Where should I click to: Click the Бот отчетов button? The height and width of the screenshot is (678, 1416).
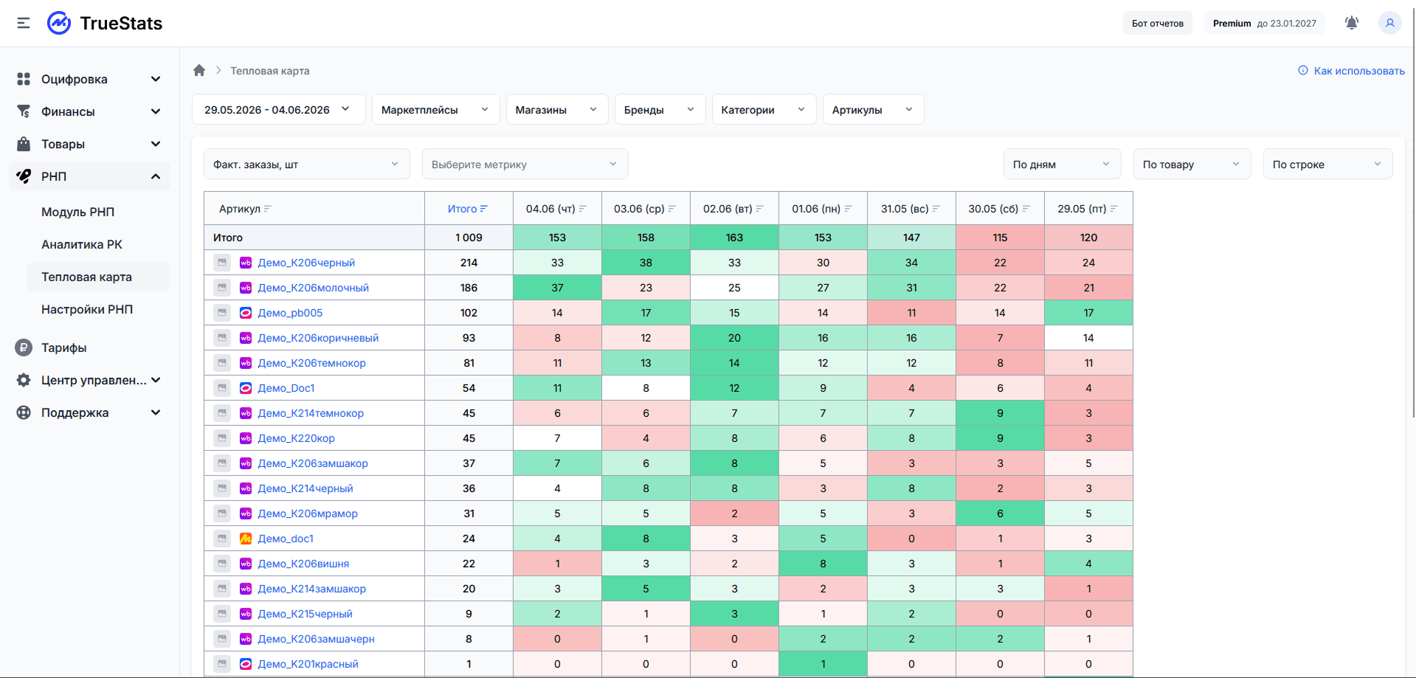pyautogui.click(x=1158, y=23)
